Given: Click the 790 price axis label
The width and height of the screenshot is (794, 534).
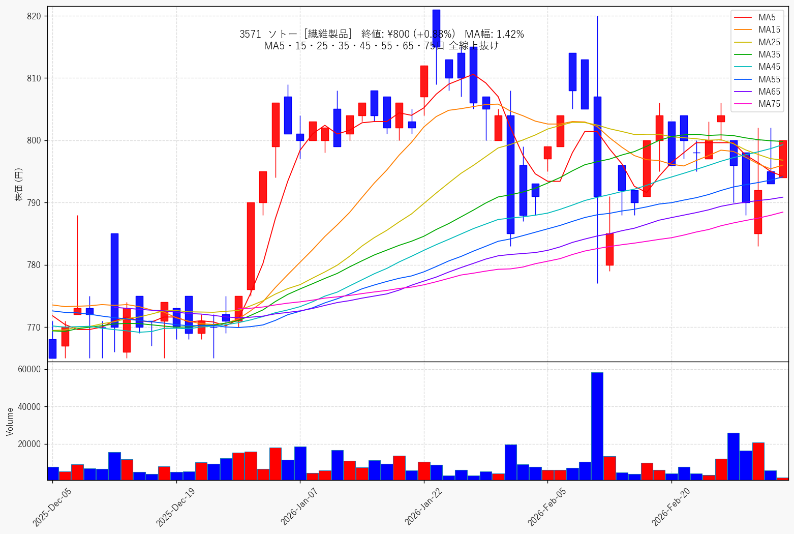Looking at the screenshot, I should click(x=34, y=203).
